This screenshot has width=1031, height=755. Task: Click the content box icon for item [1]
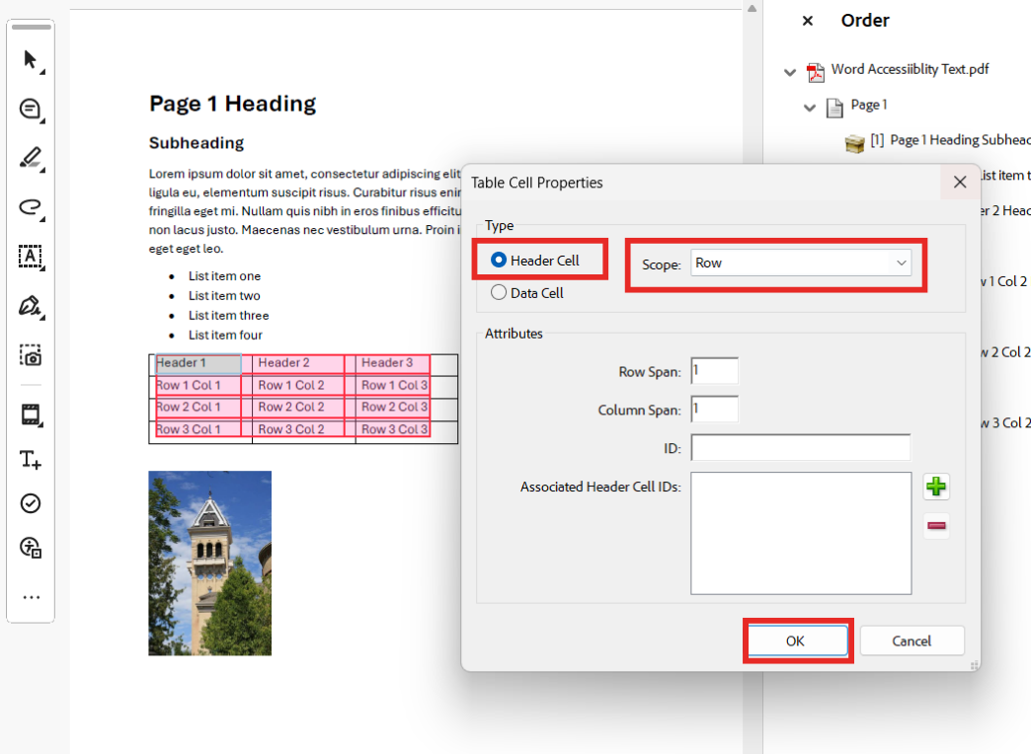(x=854, y=142)
